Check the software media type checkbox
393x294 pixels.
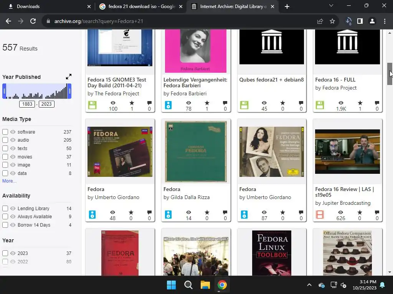click(x=5, y=132)
